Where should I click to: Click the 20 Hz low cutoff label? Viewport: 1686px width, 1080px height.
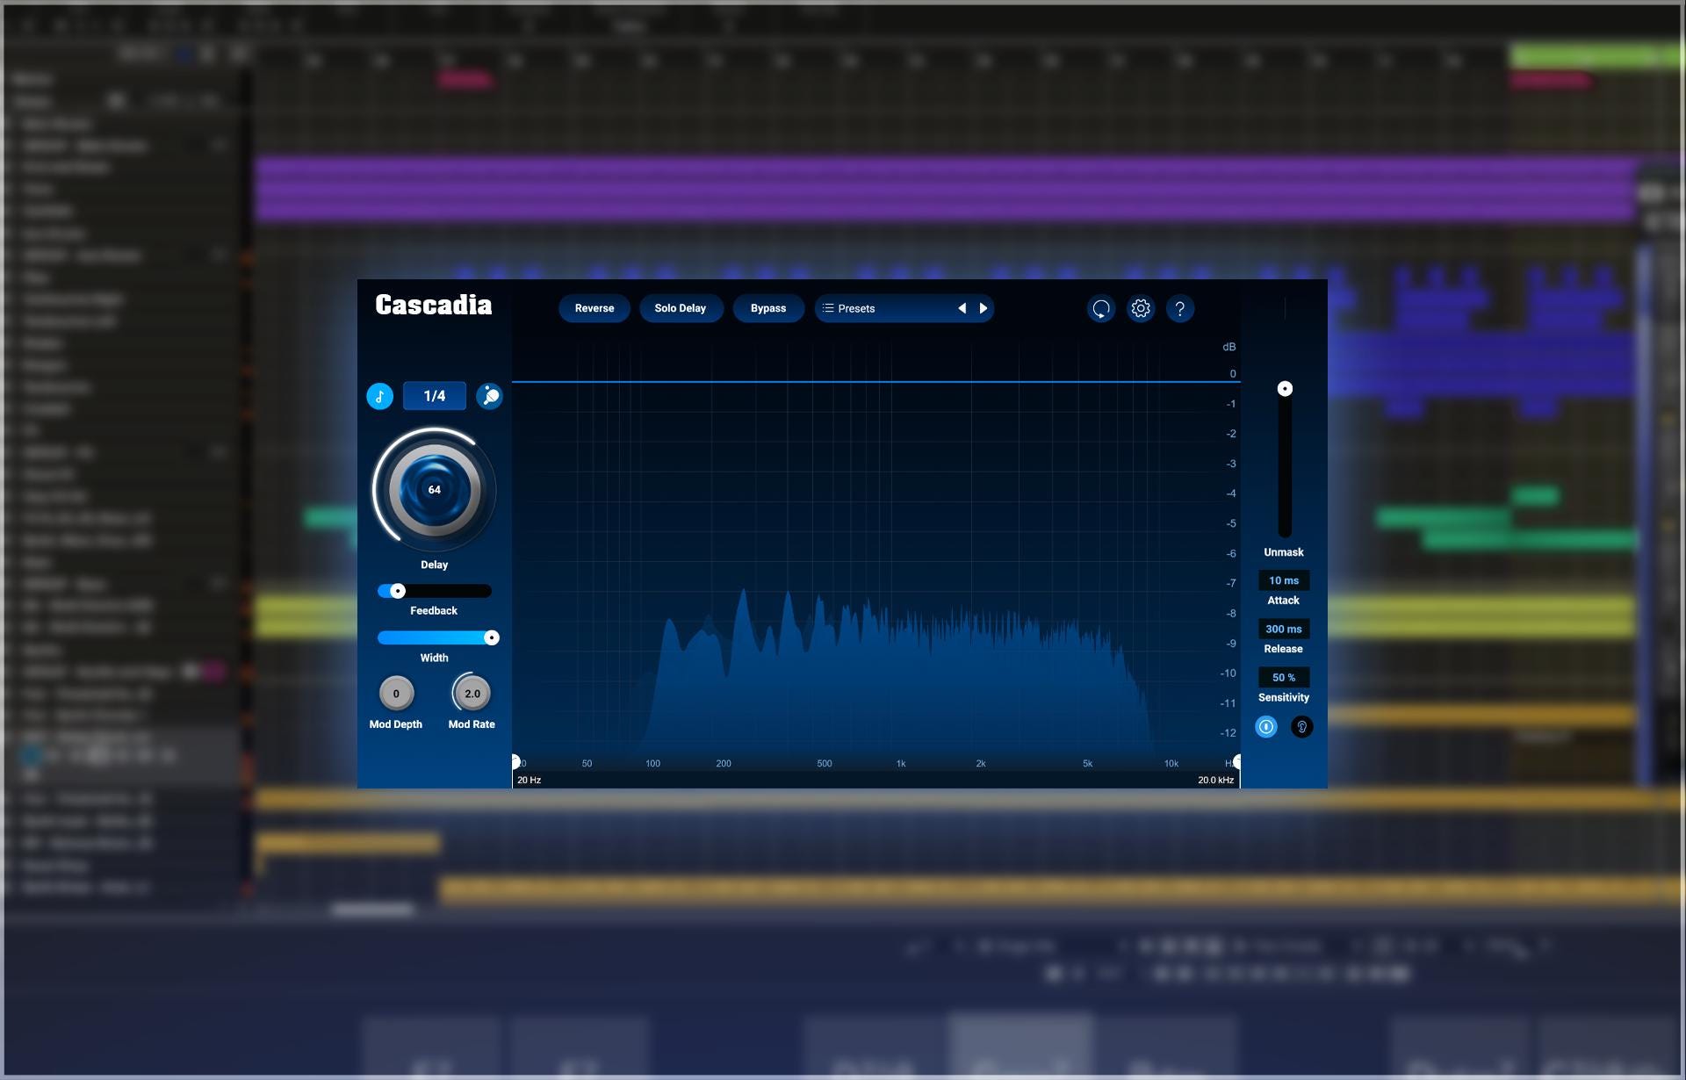530,780
